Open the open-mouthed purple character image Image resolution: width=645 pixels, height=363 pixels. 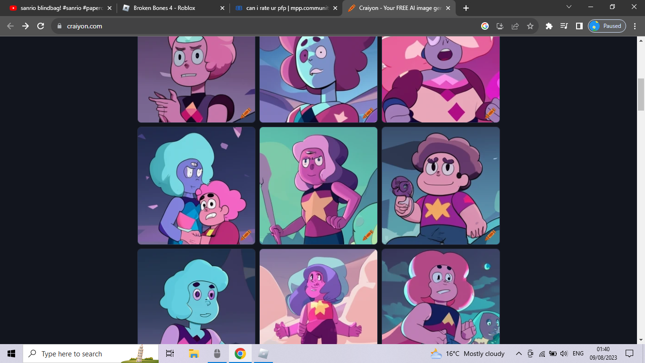[441, 79]
